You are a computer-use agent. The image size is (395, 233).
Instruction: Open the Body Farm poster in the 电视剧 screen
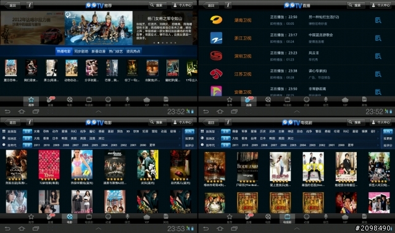click(x=247, y=166)
